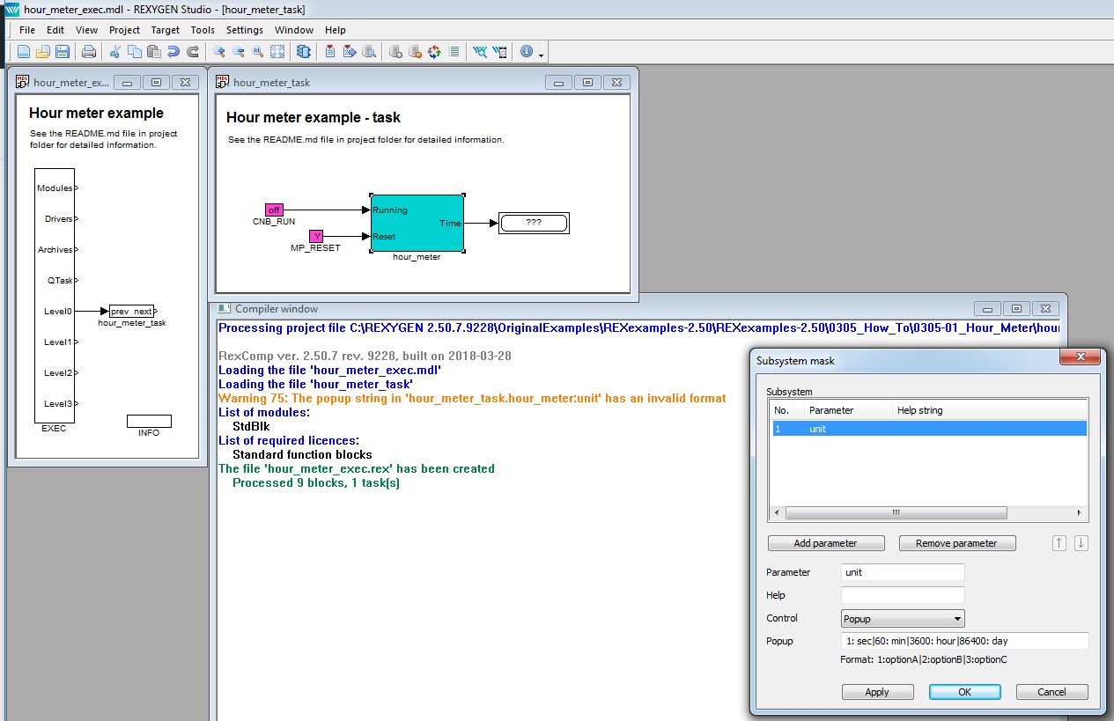Close the Subsystem mask dialog
1114x721 pixels.
pos(1080,357)
